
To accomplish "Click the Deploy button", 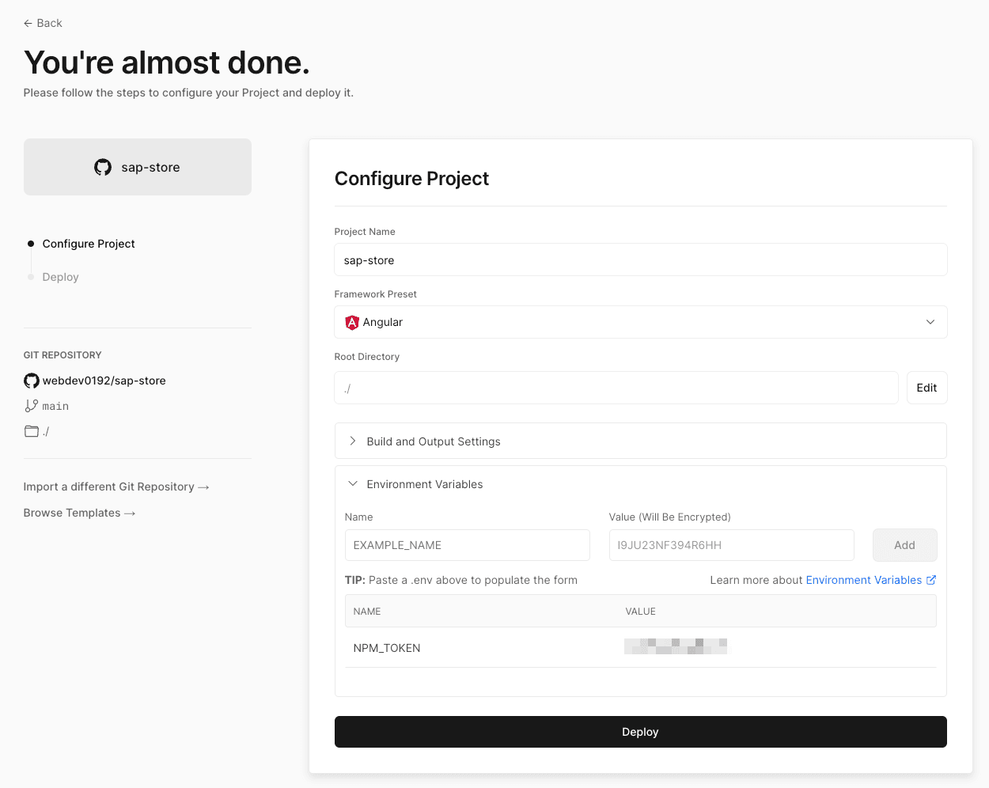I will coord(640,731).
